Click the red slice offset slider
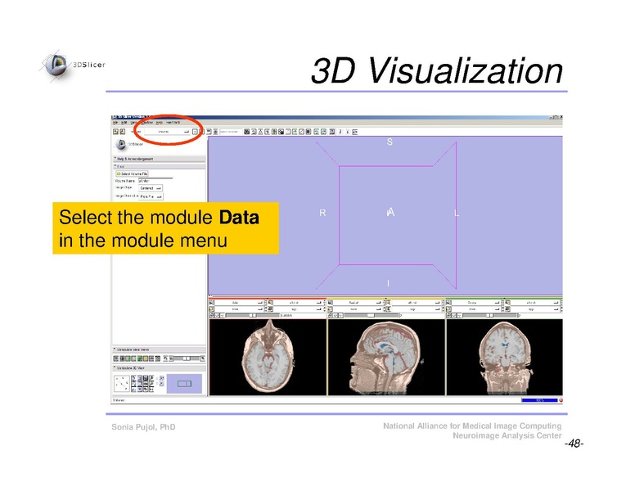The image size is (635, 491). click(x=252, y=315)
